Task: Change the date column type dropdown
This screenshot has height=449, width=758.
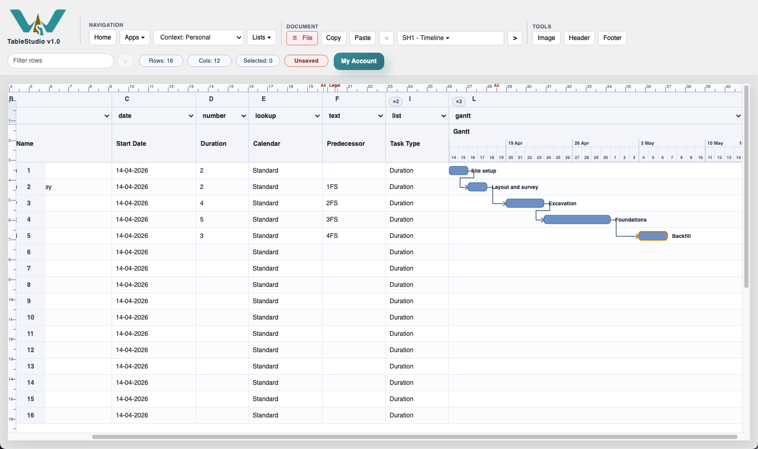Action: pos(154,116)
